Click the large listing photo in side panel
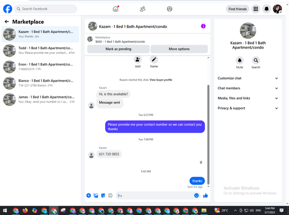Image resolution: width=289 pixels, height=215 pixels. coord(248,31)
